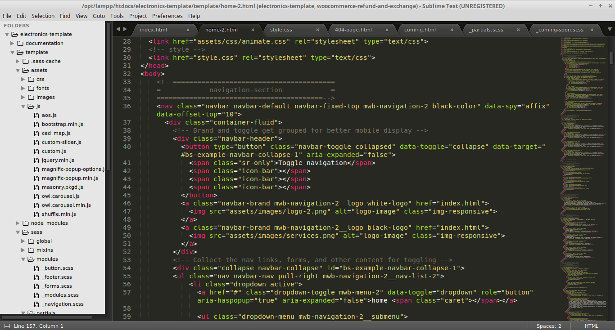Screen dimensions: 615x330
Task: Collapse the electronics-template folder arrow
Action: pyautogui.click(x=7, y=34)
